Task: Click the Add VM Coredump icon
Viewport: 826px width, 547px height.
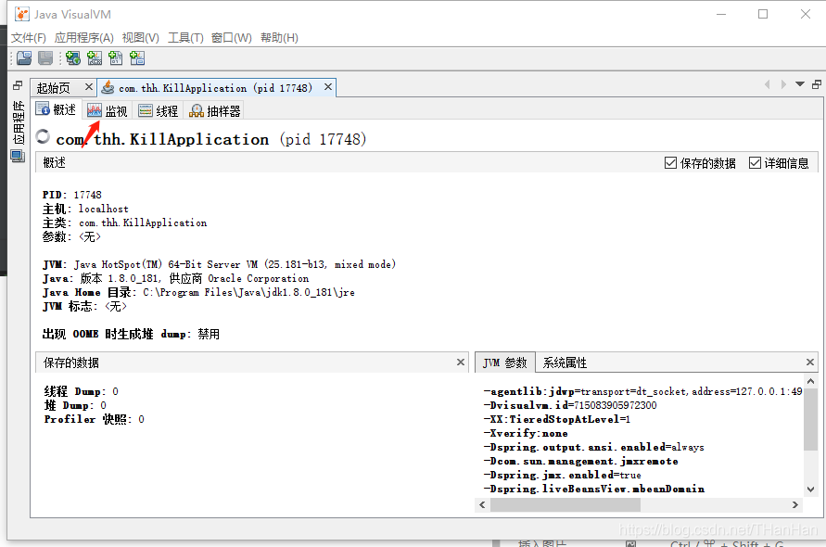Action: coord(115,58)
